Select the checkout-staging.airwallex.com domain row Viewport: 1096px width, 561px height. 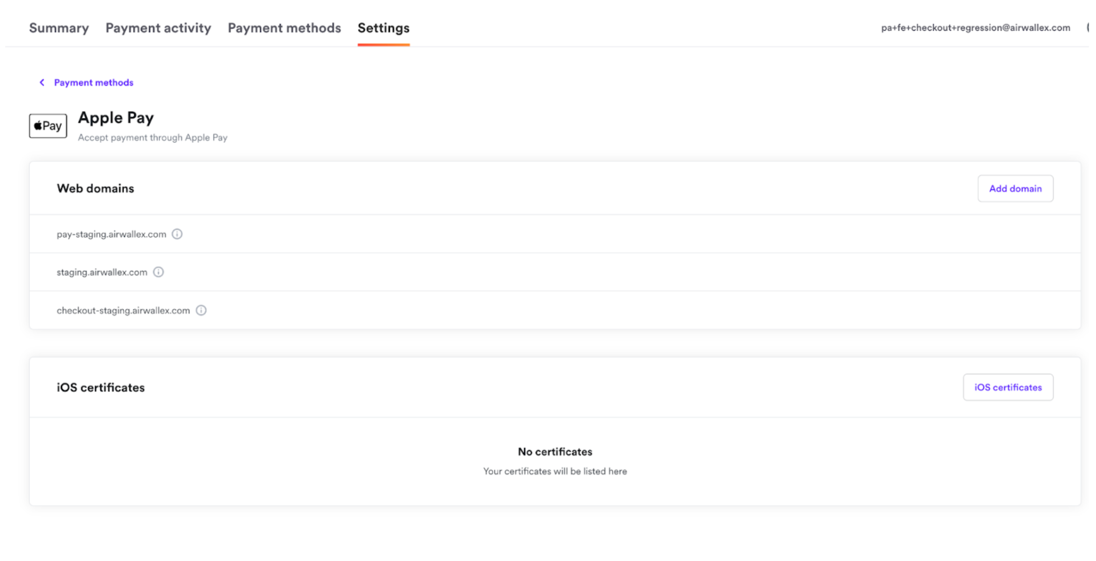coord(123,310)
